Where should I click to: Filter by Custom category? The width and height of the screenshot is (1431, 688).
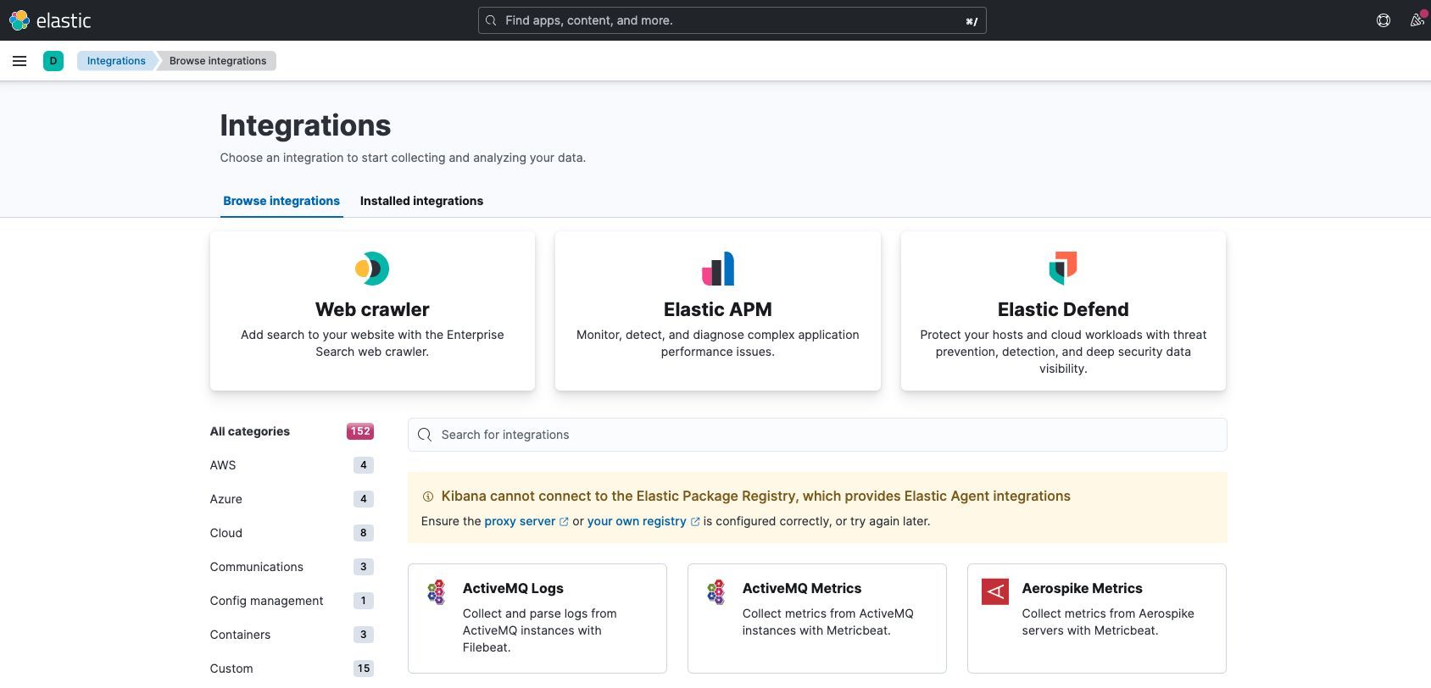292,669
